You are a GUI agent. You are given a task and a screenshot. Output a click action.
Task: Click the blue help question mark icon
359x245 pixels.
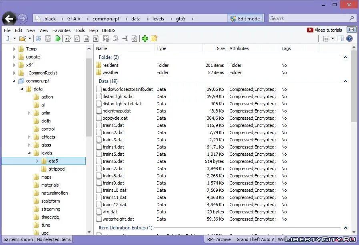coord(349,38)
